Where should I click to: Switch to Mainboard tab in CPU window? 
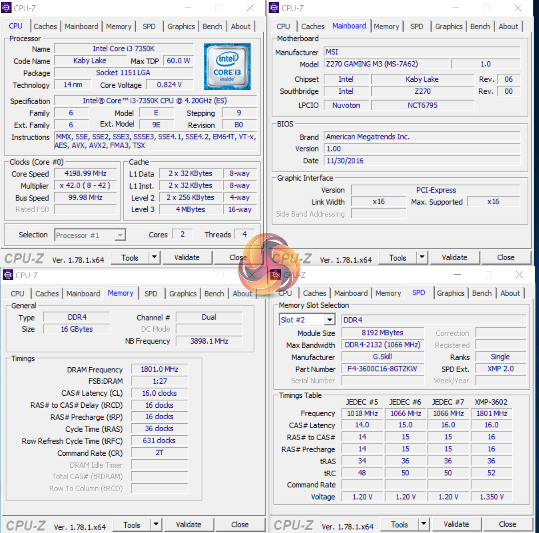click(81, 26)
